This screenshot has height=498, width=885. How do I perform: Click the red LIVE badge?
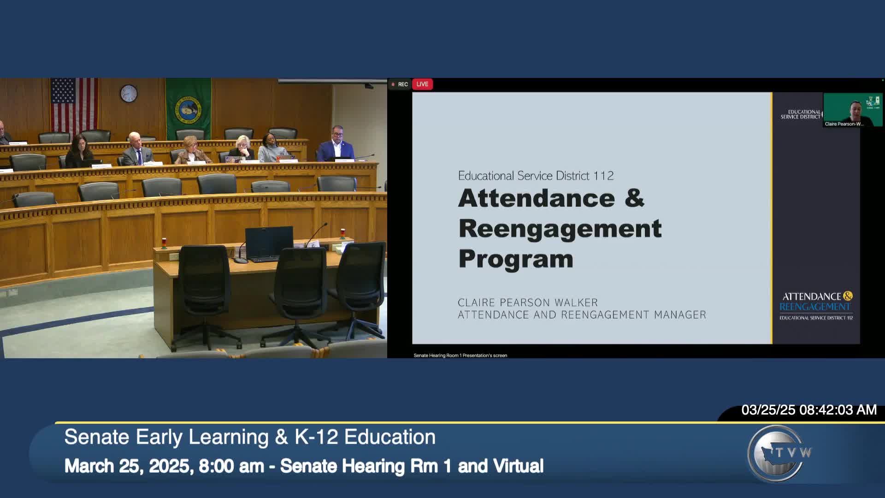pos(422,84)
